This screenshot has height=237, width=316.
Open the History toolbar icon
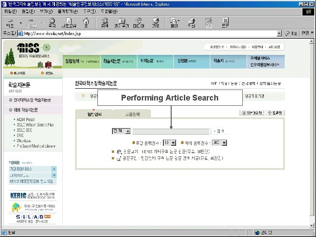155,22
